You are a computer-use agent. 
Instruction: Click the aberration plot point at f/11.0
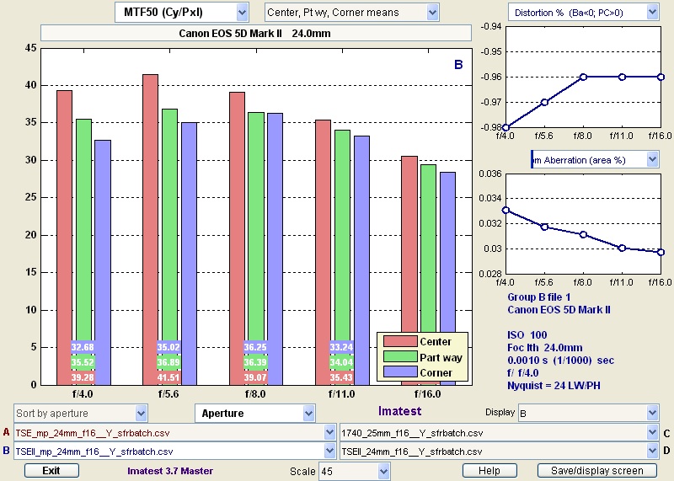click(x=622, y=248)
